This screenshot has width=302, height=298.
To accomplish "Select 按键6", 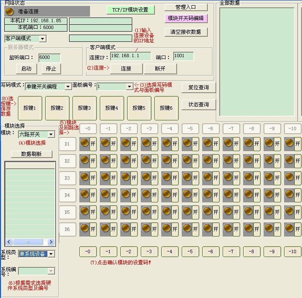I will point(166,108).
